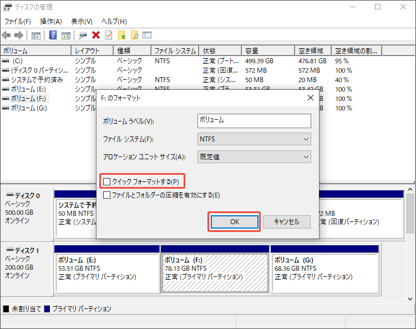Screen dimensions: 416x329
Task: Click the Disk Management title bar app icon
Action: pos(7,7)
